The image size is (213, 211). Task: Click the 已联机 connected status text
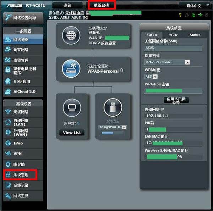(94, 33)
